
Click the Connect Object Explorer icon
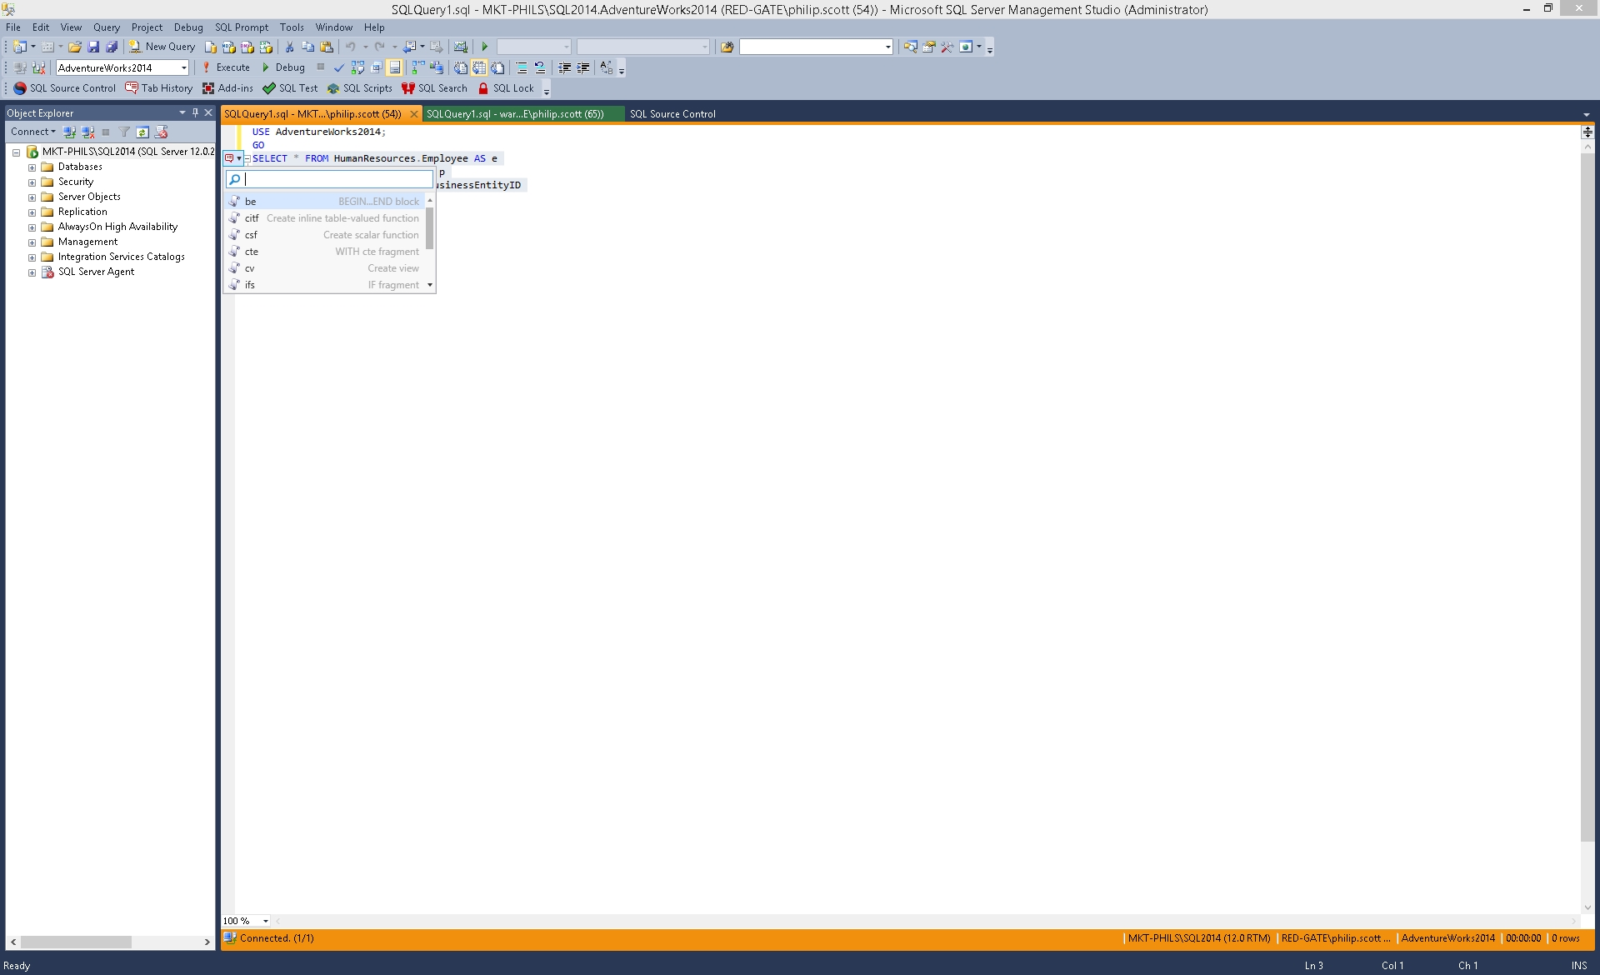point(69,132)
